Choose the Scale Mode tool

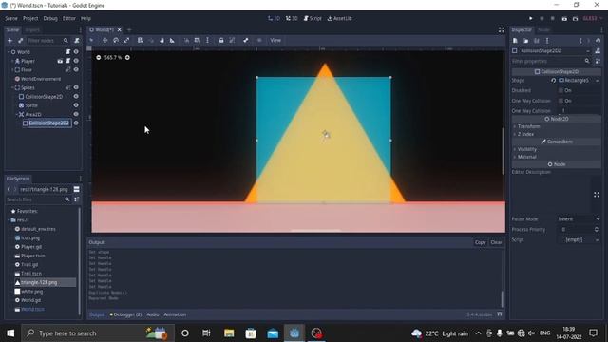click(126, 40)
